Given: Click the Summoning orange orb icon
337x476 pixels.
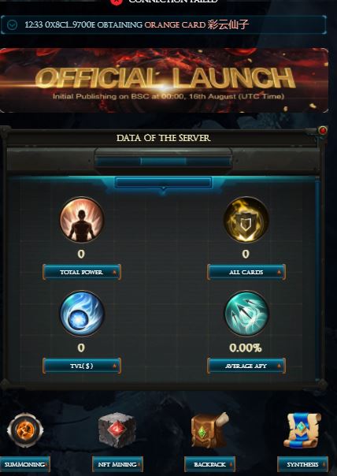Looking at the screenshot, I should [x=25, y=430].
